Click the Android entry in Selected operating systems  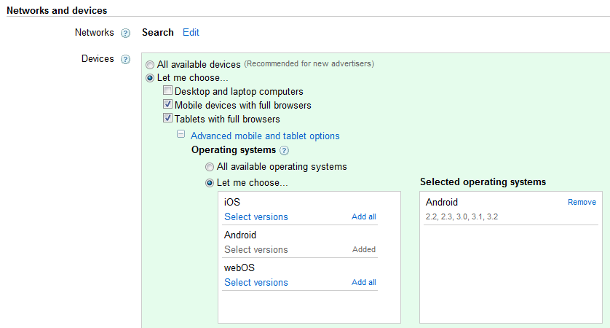[442, 203]
